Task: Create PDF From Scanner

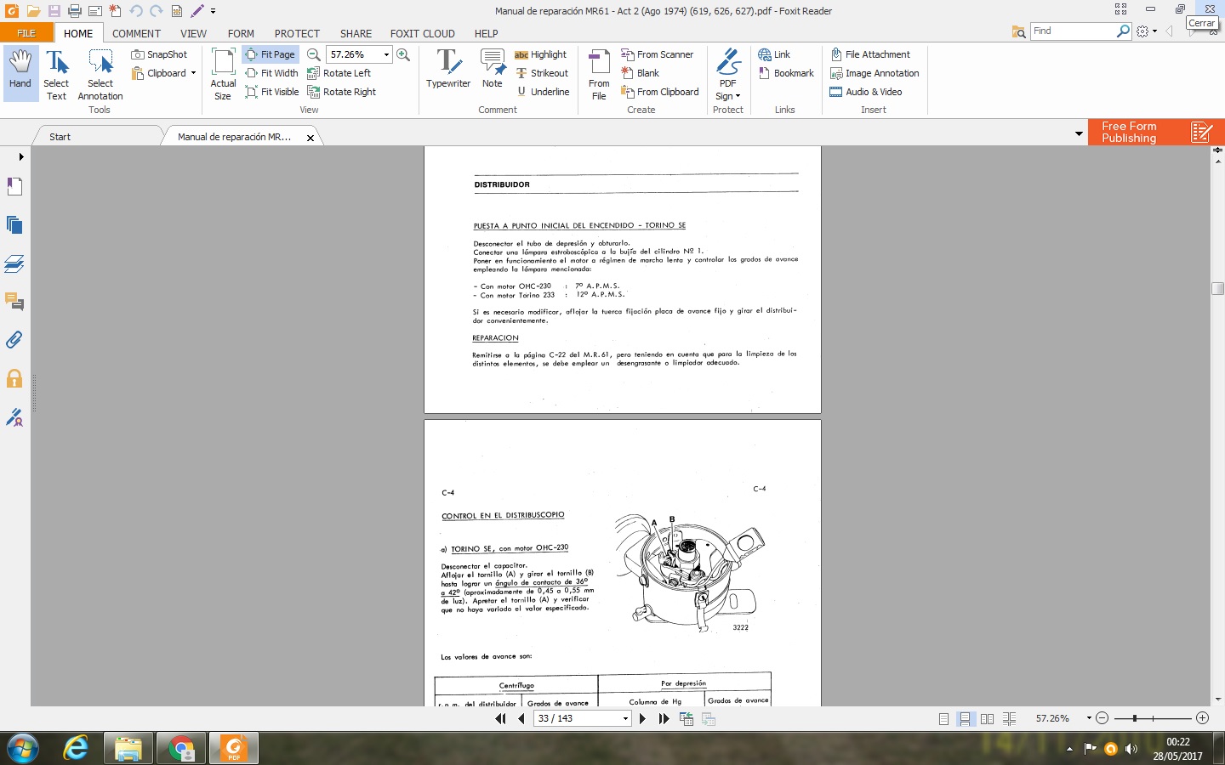Action: (x=657, y=54)
